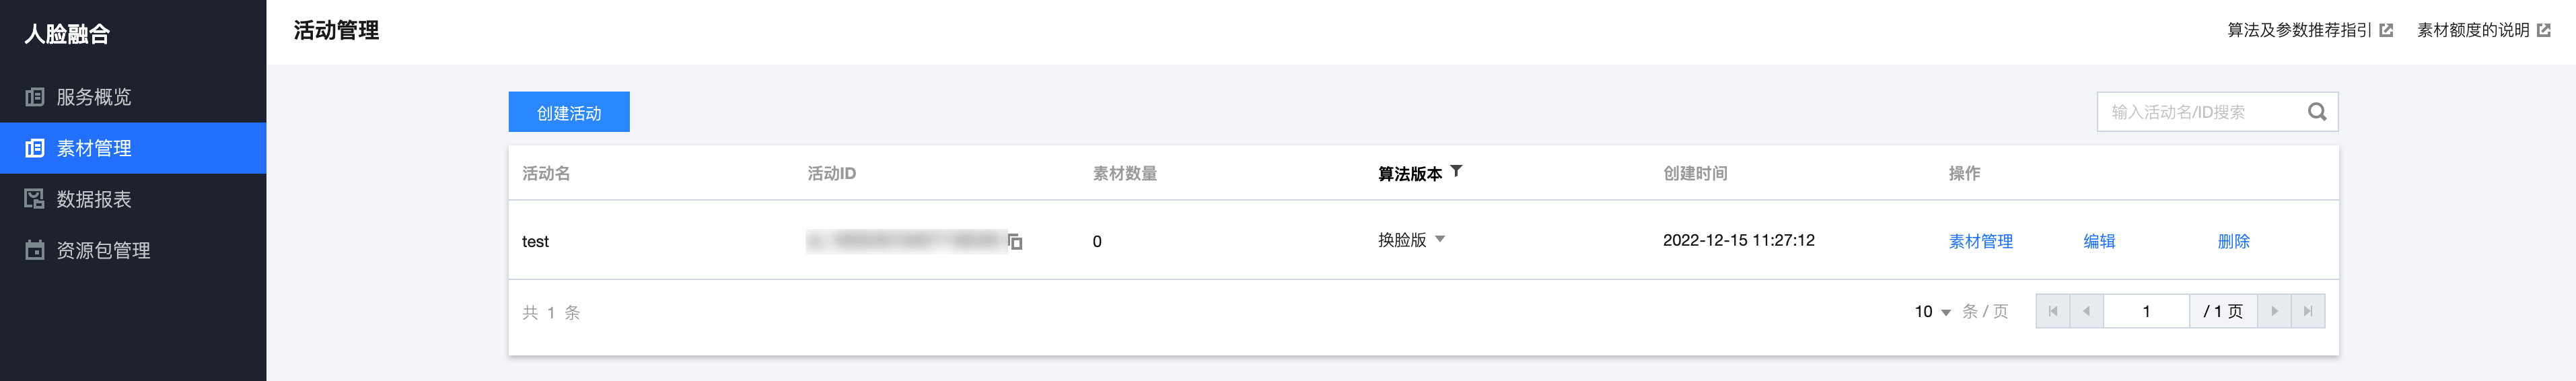Open 服务概览 in the sidebar

point(93,97)
